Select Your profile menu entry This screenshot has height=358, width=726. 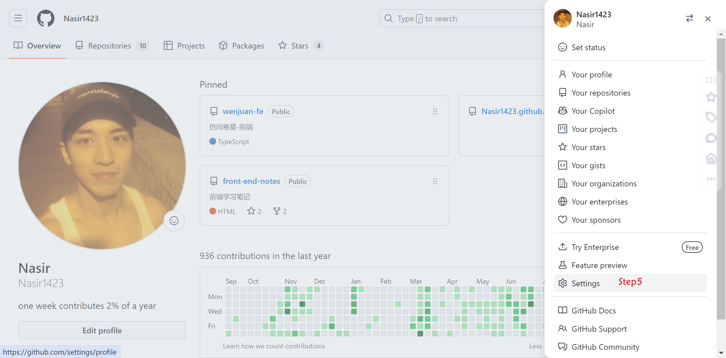point(630,74)
